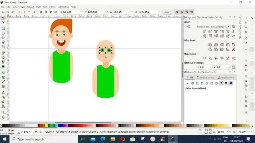255x143 pixels.
Task: Select the Pencil freehand tool
Action: tap(3, 53)
